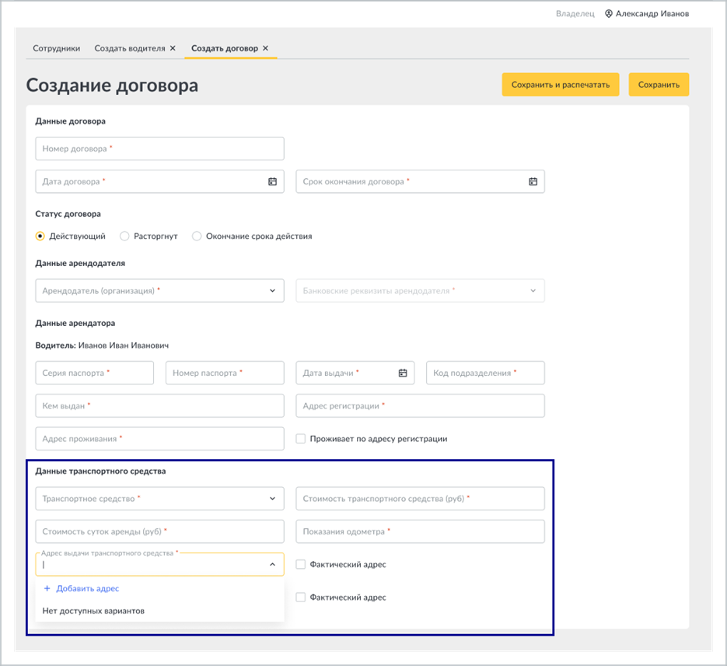Open calendar for Дата договора field
Screen dimensions: 727x666
[273, 182]
